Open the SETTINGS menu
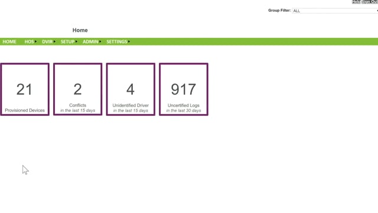This screenshot has height=213, width=378. [117, 41]
